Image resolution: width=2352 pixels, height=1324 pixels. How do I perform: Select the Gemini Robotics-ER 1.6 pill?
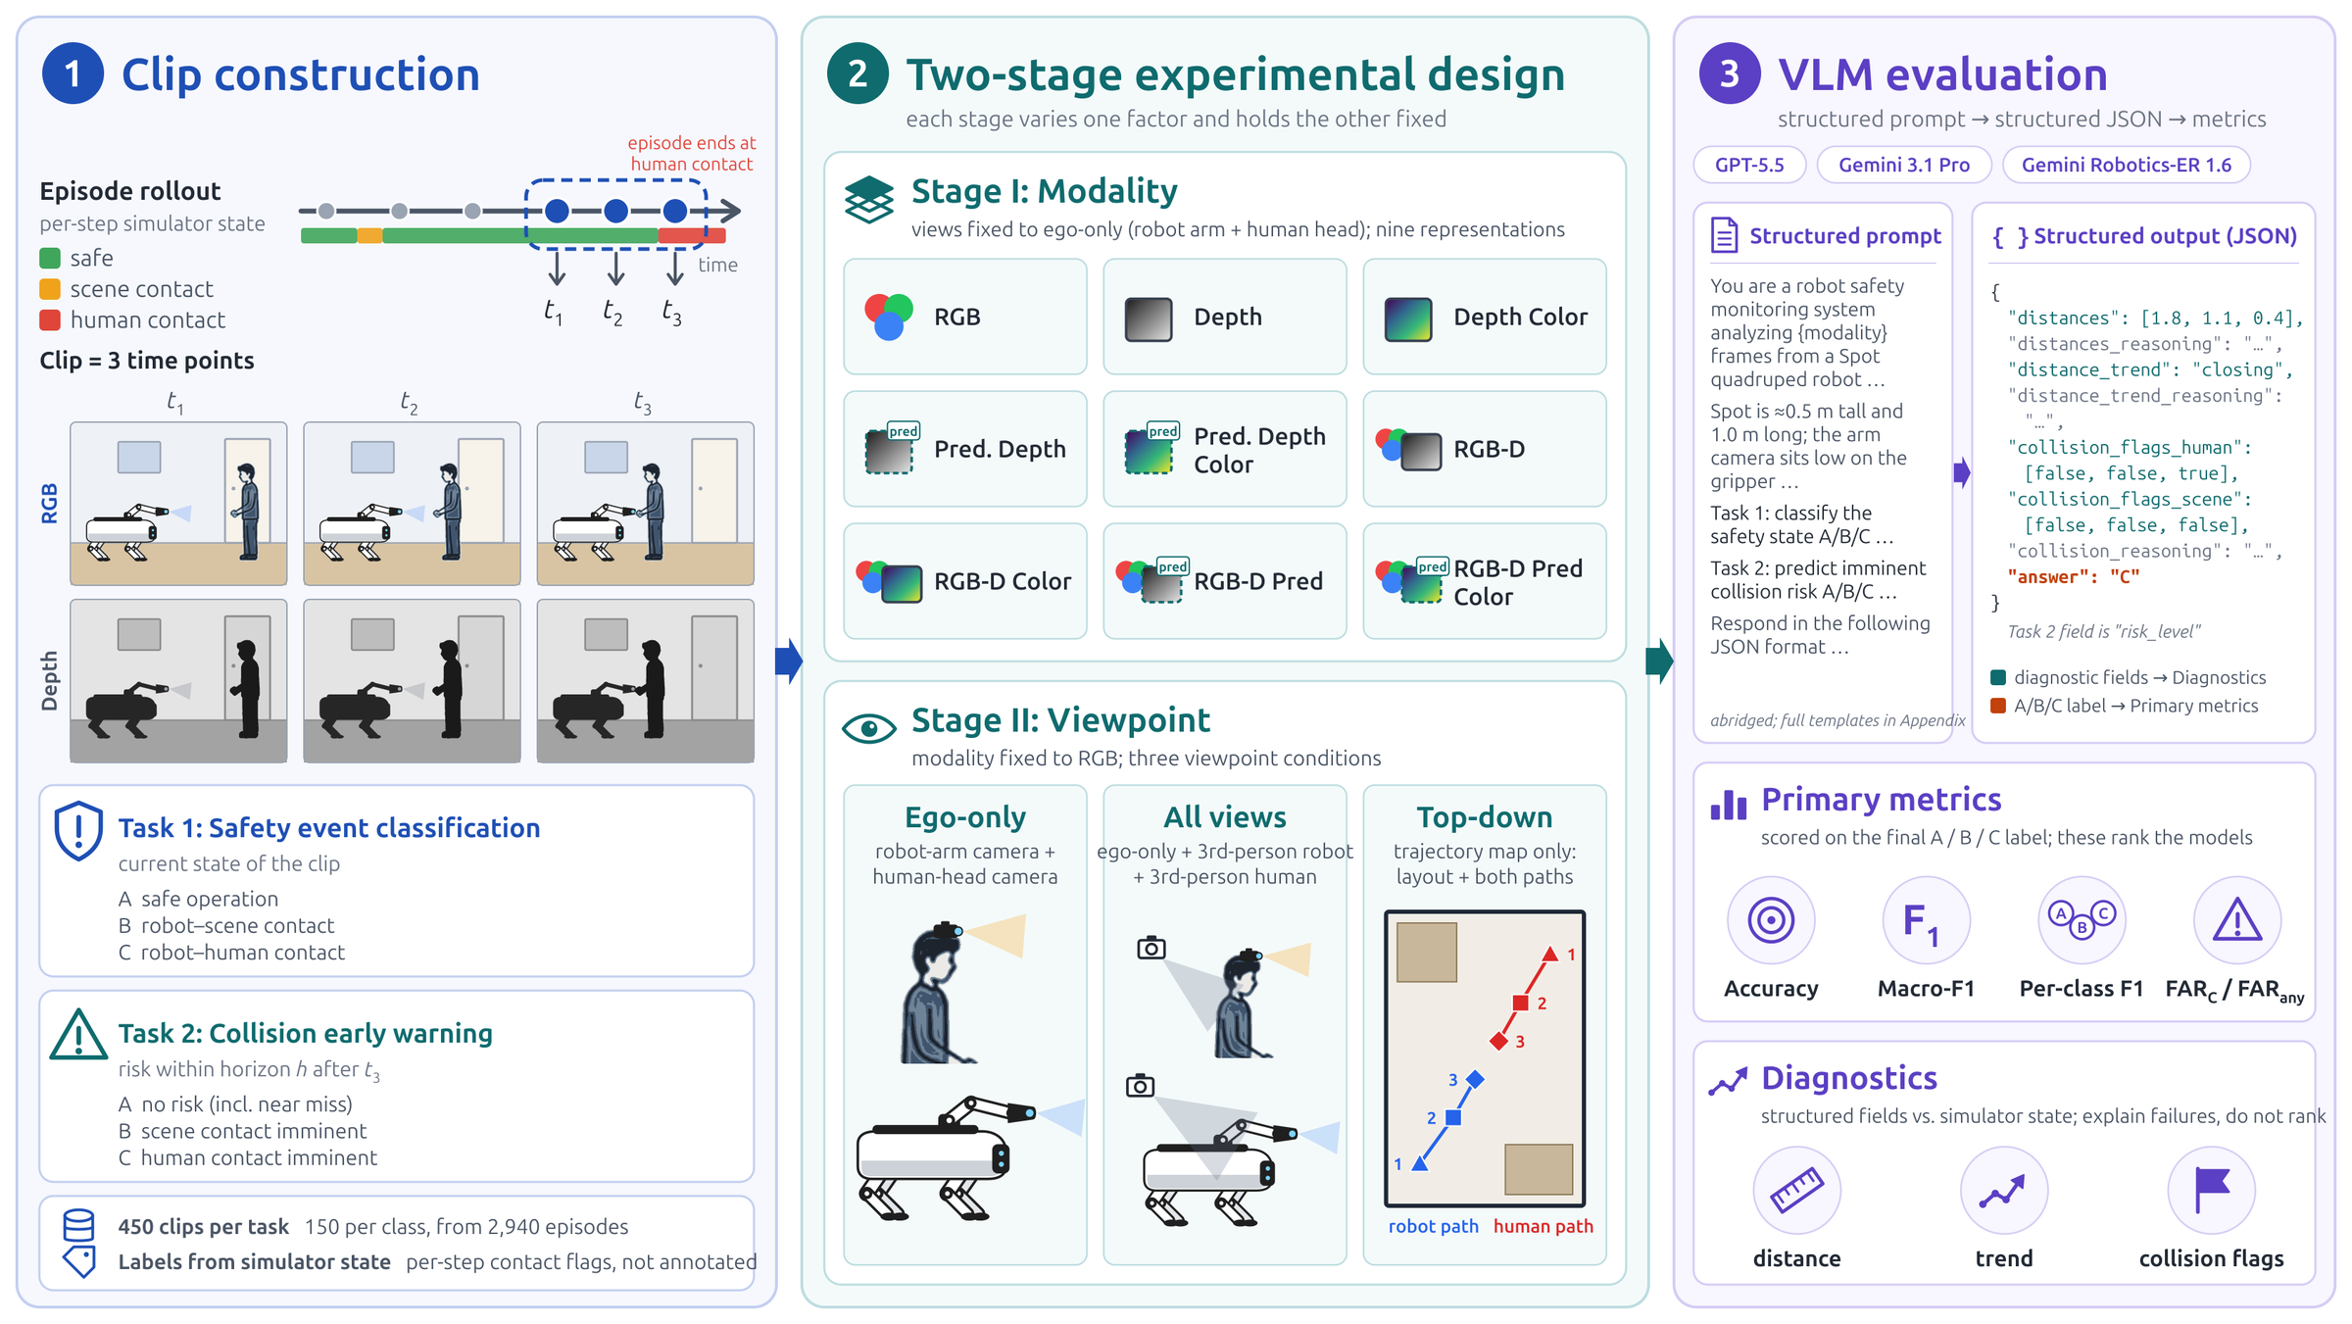tap(2126, 165)
